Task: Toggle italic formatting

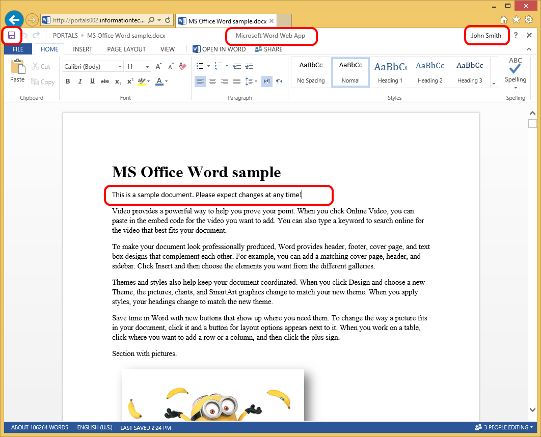Action: coord(80,81)
